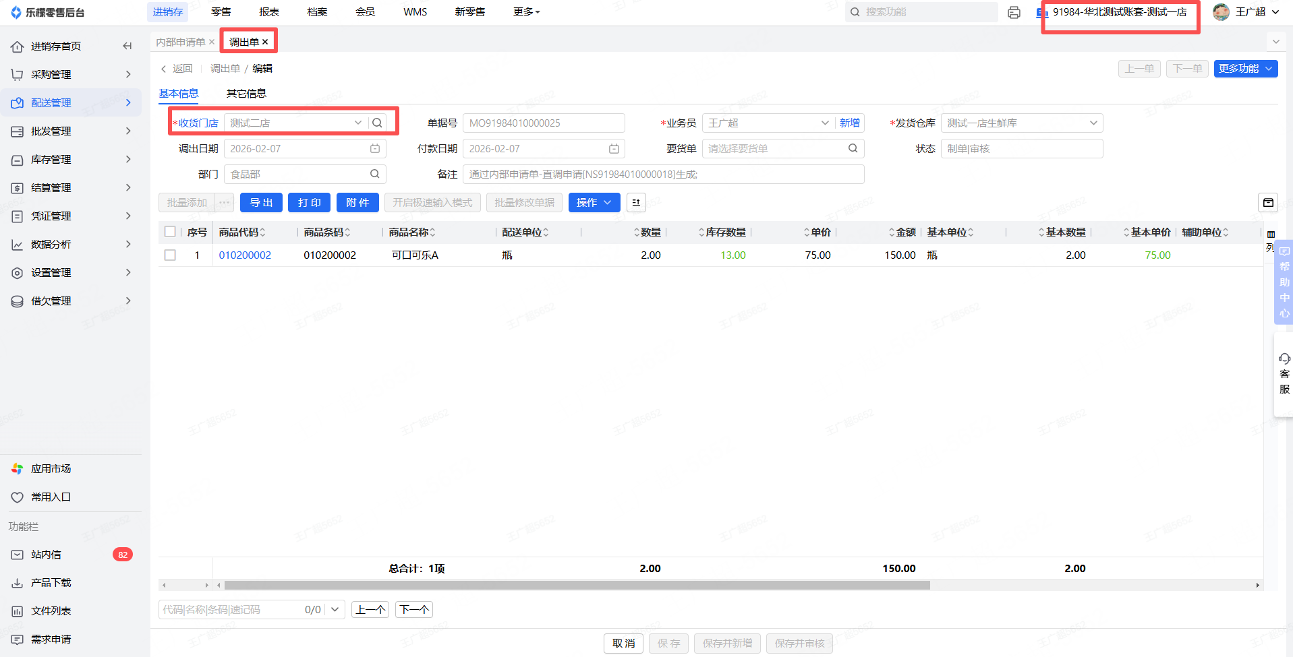Click the more options button beside 批量添加
This screenshot has width=1293, height=657.
(x=225, y=202)
